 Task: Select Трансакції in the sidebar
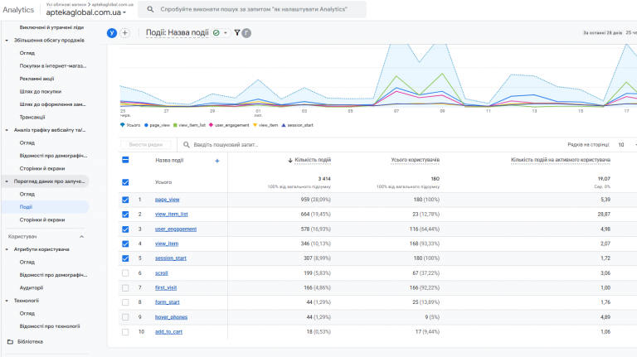[32, 118]
